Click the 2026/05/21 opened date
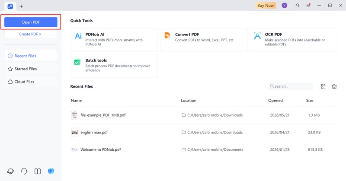 tap(279, 115)
